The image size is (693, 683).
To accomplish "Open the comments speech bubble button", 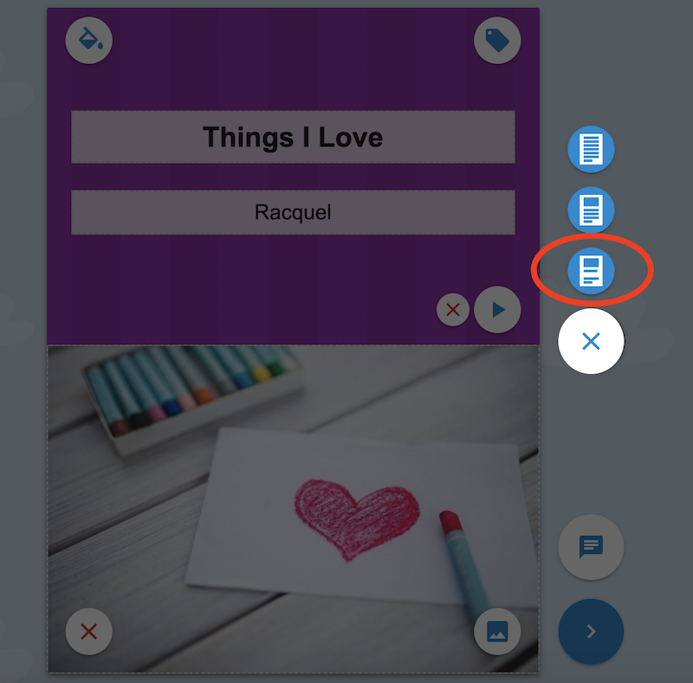I will click(591, 547).
